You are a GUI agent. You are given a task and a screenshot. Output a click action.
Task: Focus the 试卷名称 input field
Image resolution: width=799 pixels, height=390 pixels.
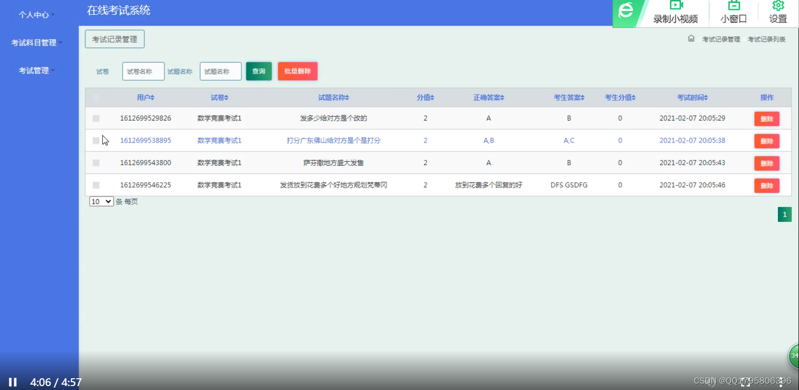(x=143, y=71)
